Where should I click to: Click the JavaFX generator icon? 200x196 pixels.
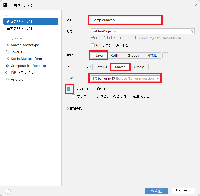7,52
